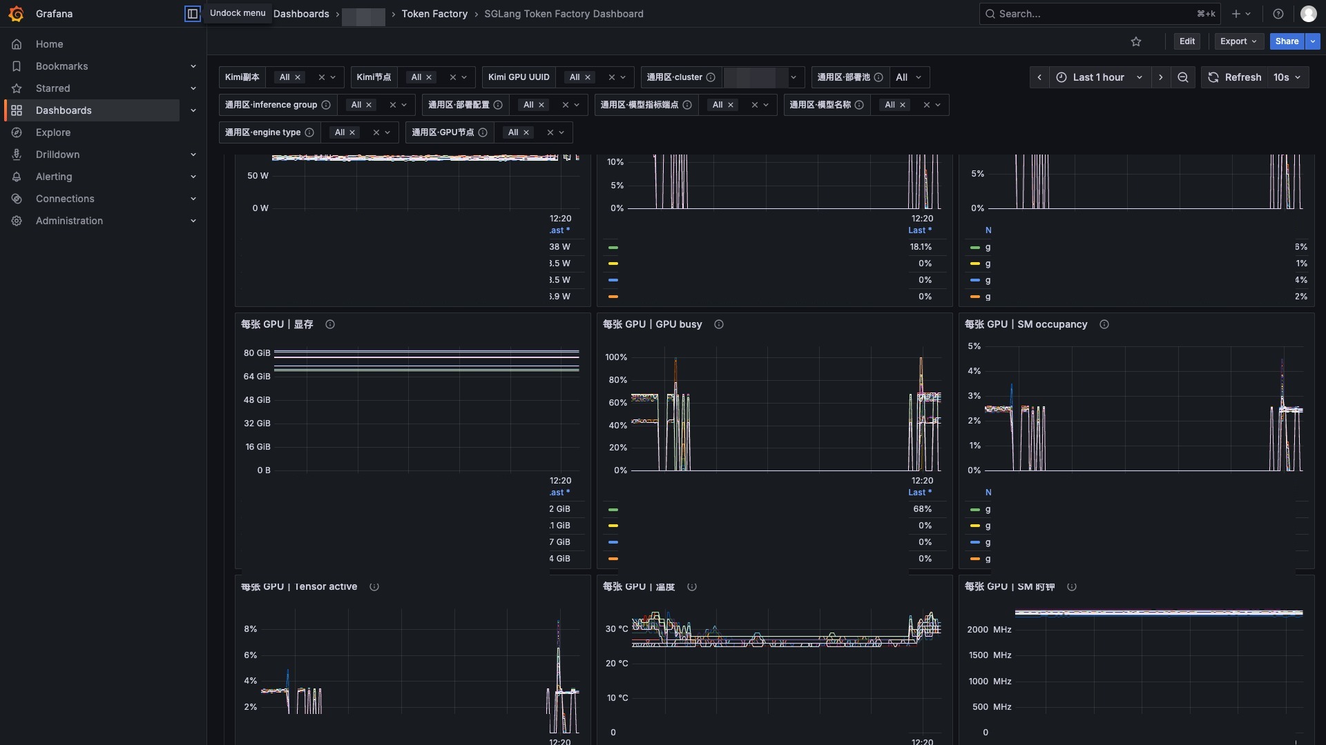Undock the menu with the dock icon
This screenshot has width=1326, height=745.
pyautogui.click(x=192, y=14)
